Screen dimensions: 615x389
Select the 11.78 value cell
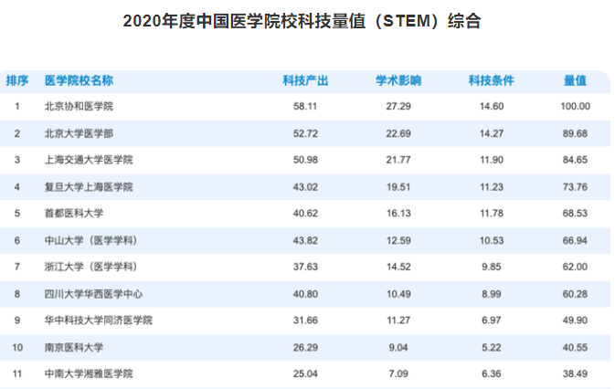point(491,213)
